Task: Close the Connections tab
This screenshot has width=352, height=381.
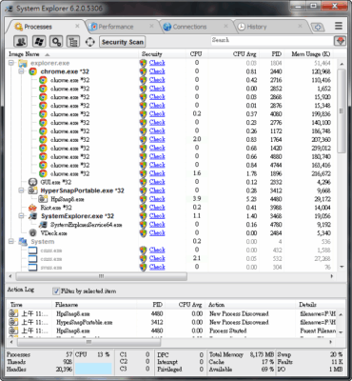Action: (226, 26)
